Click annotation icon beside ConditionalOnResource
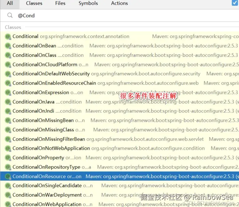 point(8,176)
